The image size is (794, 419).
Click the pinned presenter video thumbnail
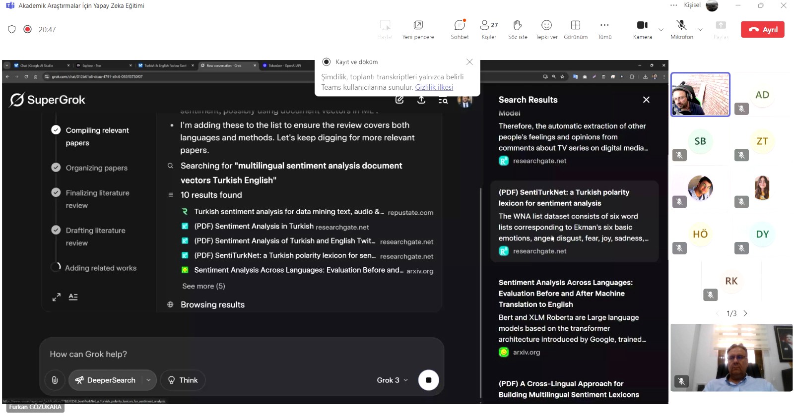700,94
